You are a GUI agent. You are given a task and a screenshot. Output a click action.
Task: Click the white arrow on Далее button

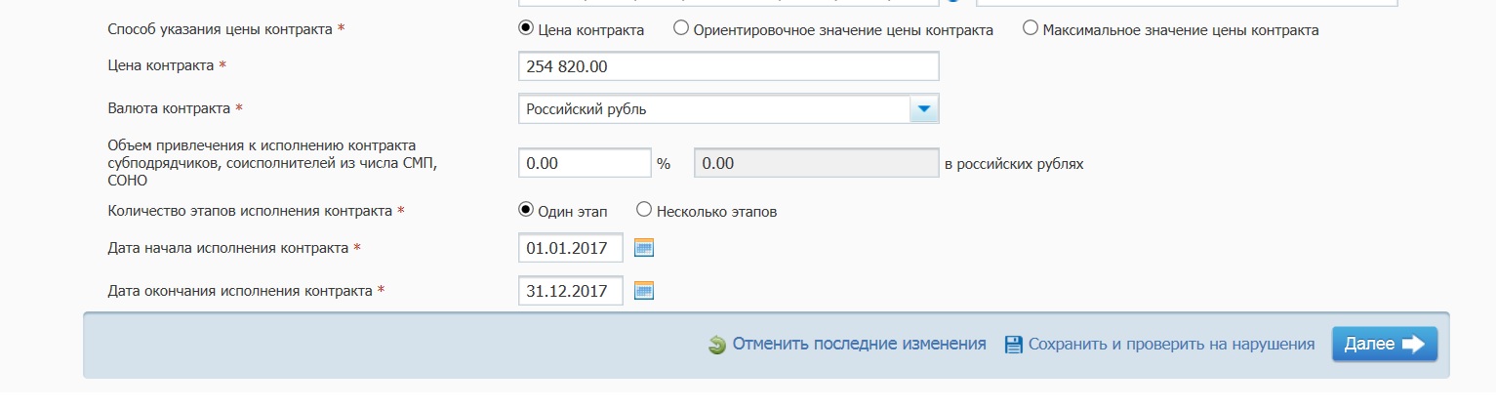1413,344
